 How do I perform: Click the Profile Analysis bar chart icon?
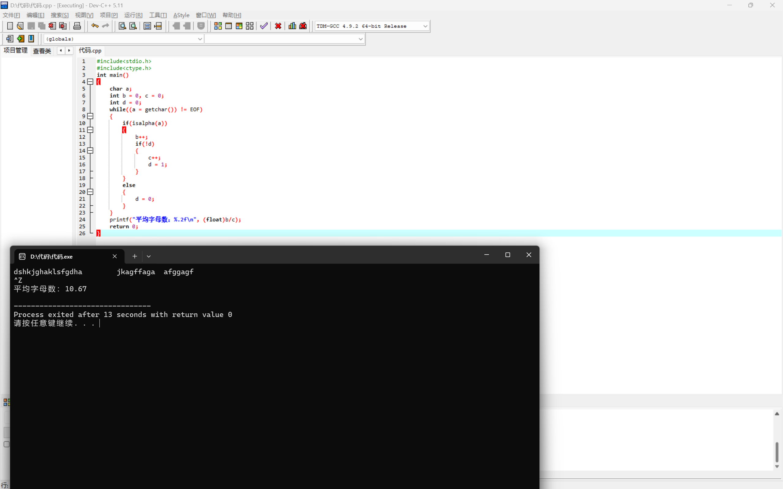[x=292, y=26]
